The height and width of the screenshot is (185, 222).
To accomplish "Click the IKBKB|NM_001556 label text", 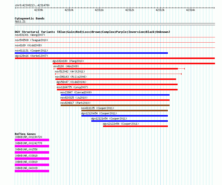I will pyautogui.click(x=26, y=150).
